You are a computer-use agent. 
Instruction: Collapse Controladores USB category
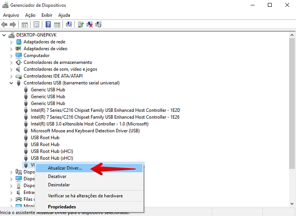tap(11, 83)
